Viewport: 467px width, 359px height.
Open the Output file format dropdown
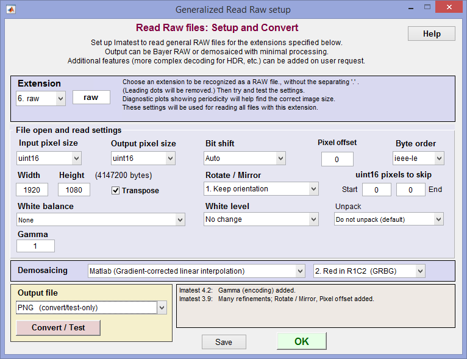pos(91,308)
